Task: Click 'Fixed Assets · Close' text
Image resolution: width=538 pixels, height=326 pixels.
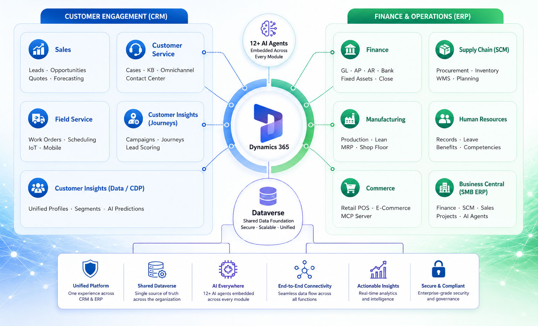Action: pyautogui.click(x=367, y=79)
